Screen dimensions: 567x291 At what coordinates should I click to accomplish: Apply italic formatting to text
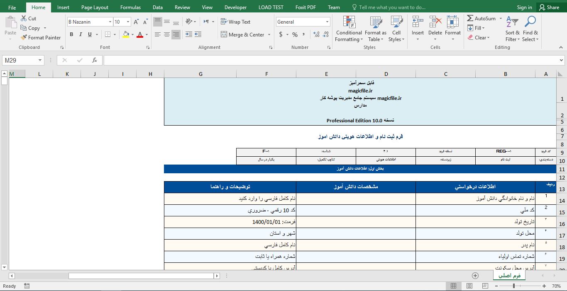pyautogui.click(x=80, y=35)
